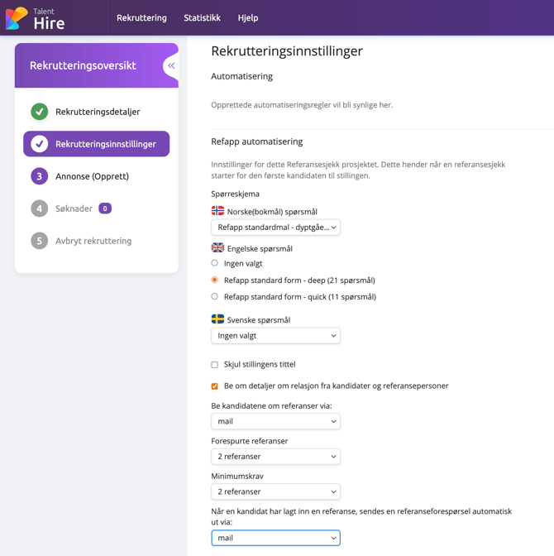Click the Talent Hire logo icon
This screenshot has width=554, height=556.
click(x=17, y=18)
